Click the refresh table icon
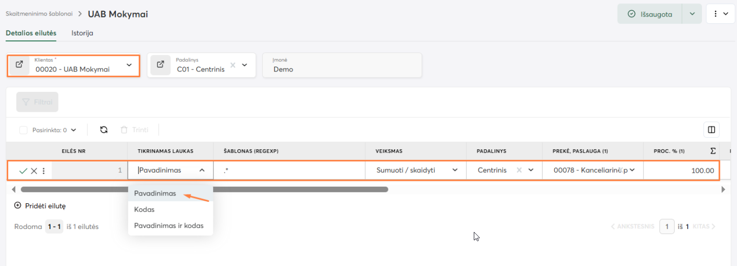 click(x=104, y=130)
